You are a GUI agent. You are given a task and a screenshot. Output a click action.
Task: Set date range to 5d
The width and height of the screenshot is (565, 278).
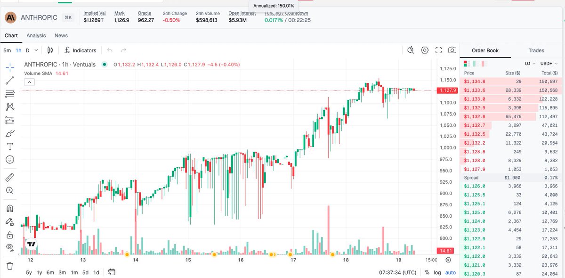pyautogui.click(x=85, y=272)
